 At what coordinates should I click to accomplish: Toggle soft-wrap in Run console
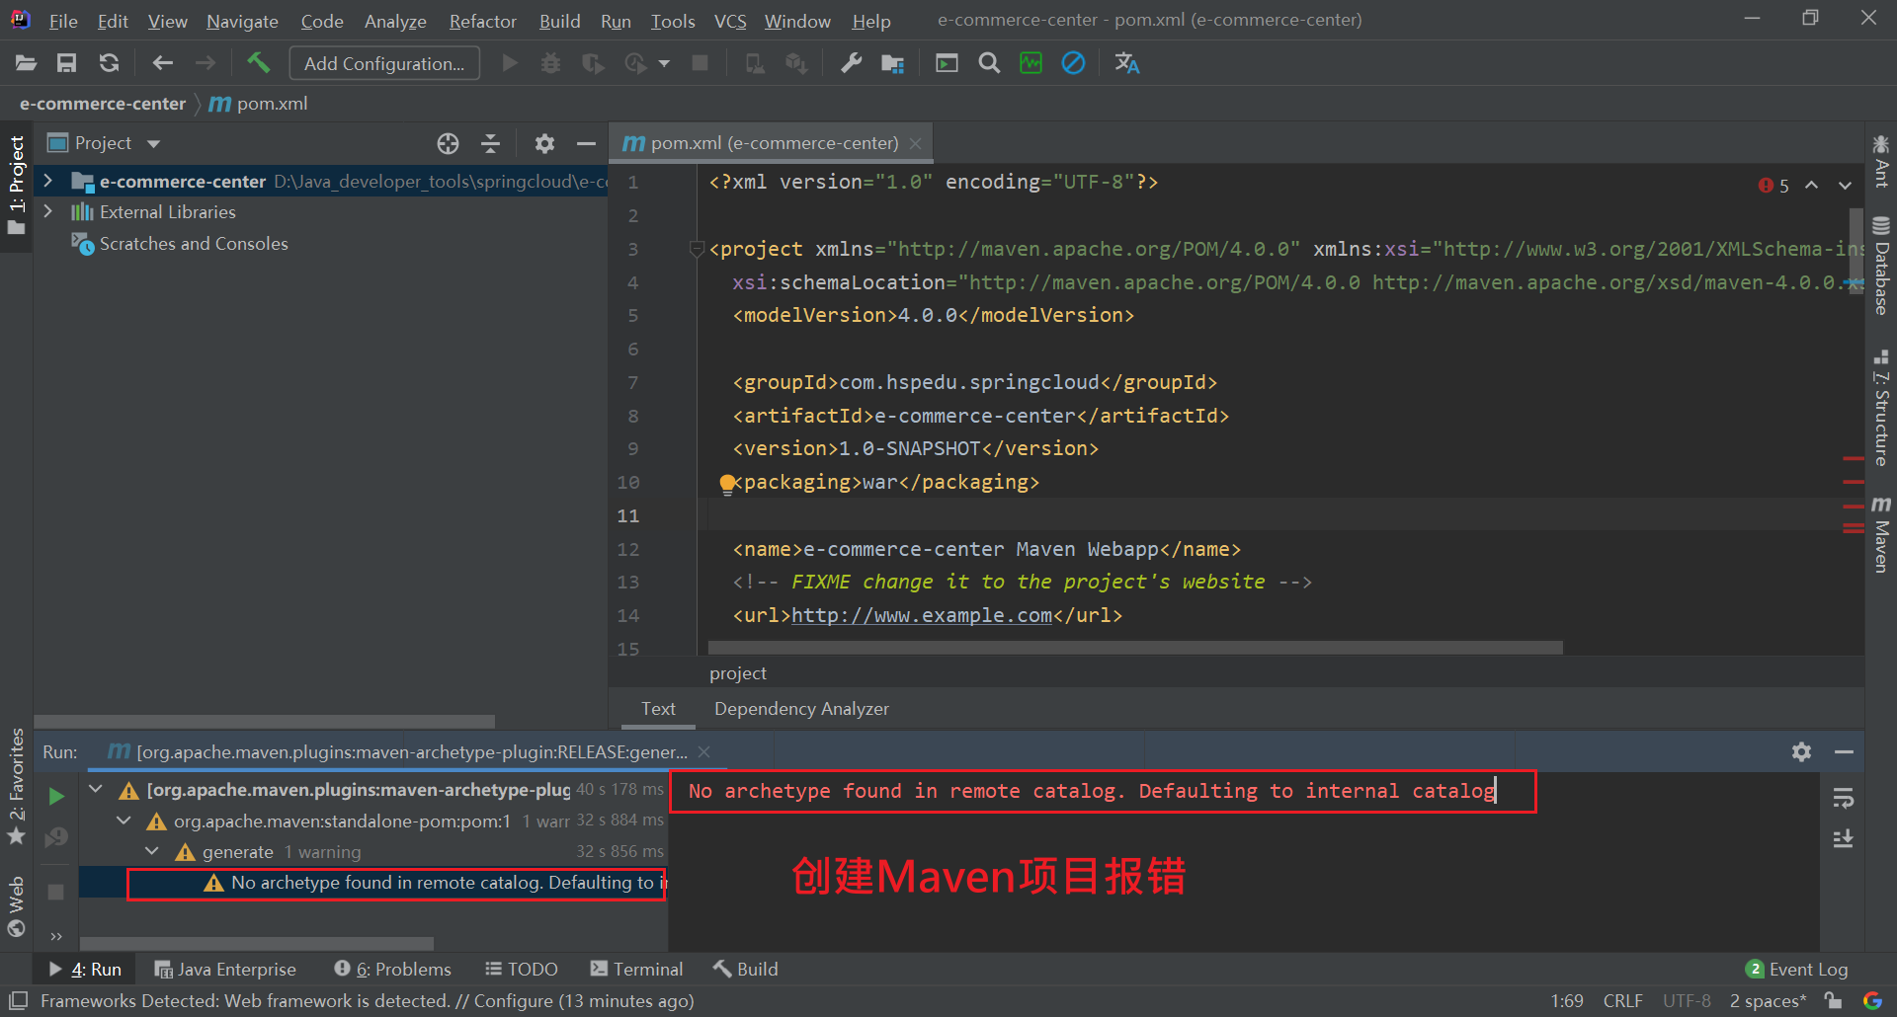click(1843, 798)
